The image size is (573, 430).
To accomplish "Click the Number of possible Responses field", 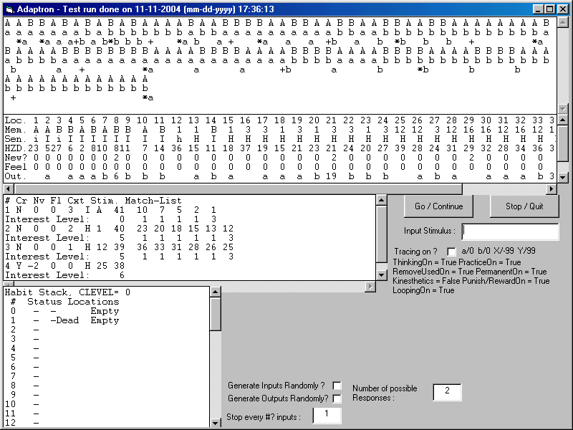I will click(x=447, y=392).
